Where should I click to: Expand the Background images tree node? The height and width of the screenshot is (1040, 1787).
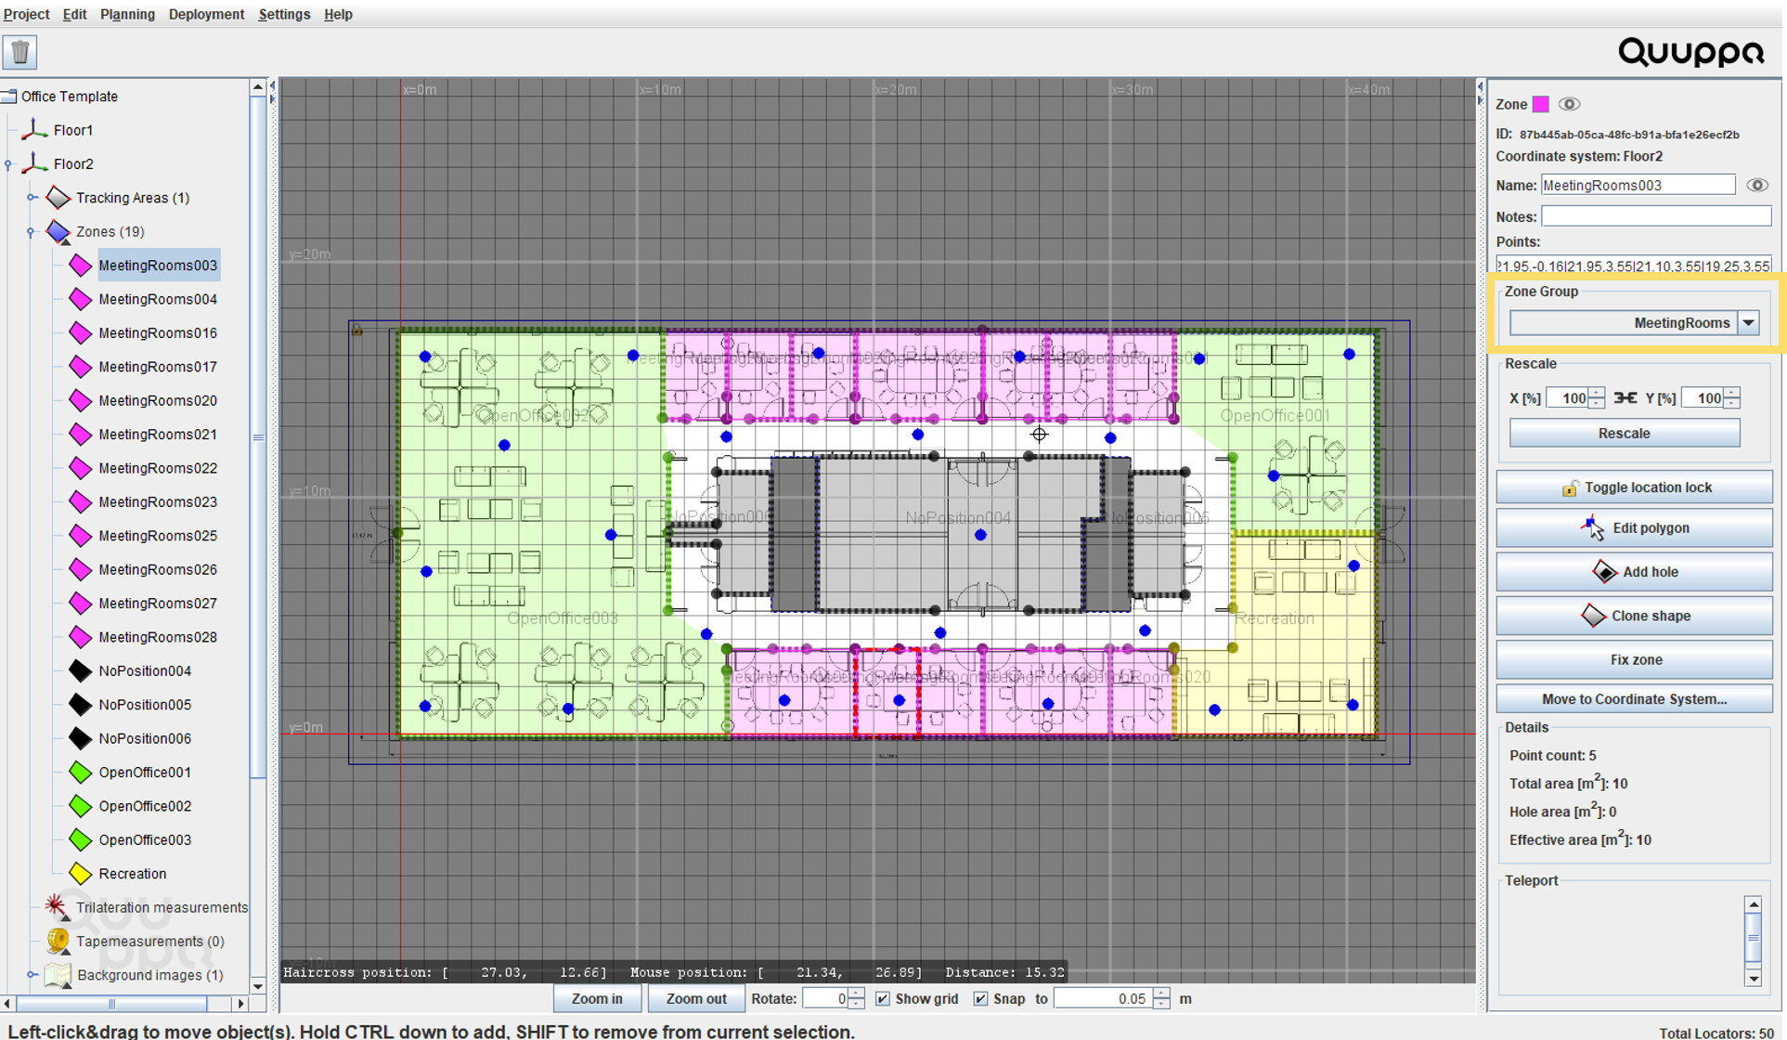click(32, 975)
